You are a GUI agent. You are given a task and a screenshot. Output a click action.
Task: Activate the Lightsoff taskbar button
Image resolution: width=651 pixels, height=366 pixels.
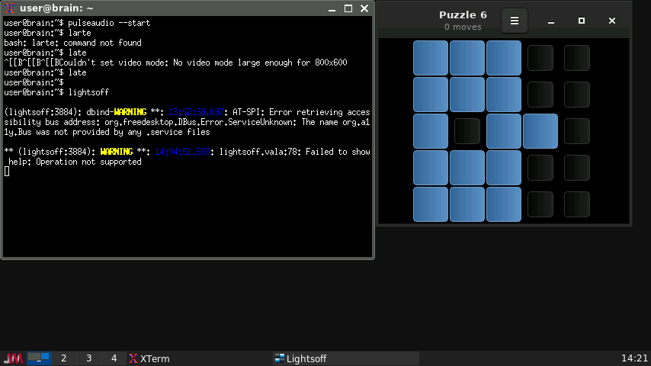[x=305, y=358]
